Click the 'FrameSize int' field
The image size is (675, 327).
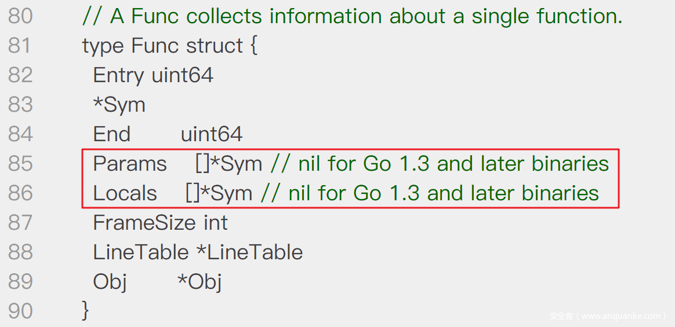[161, 223]
